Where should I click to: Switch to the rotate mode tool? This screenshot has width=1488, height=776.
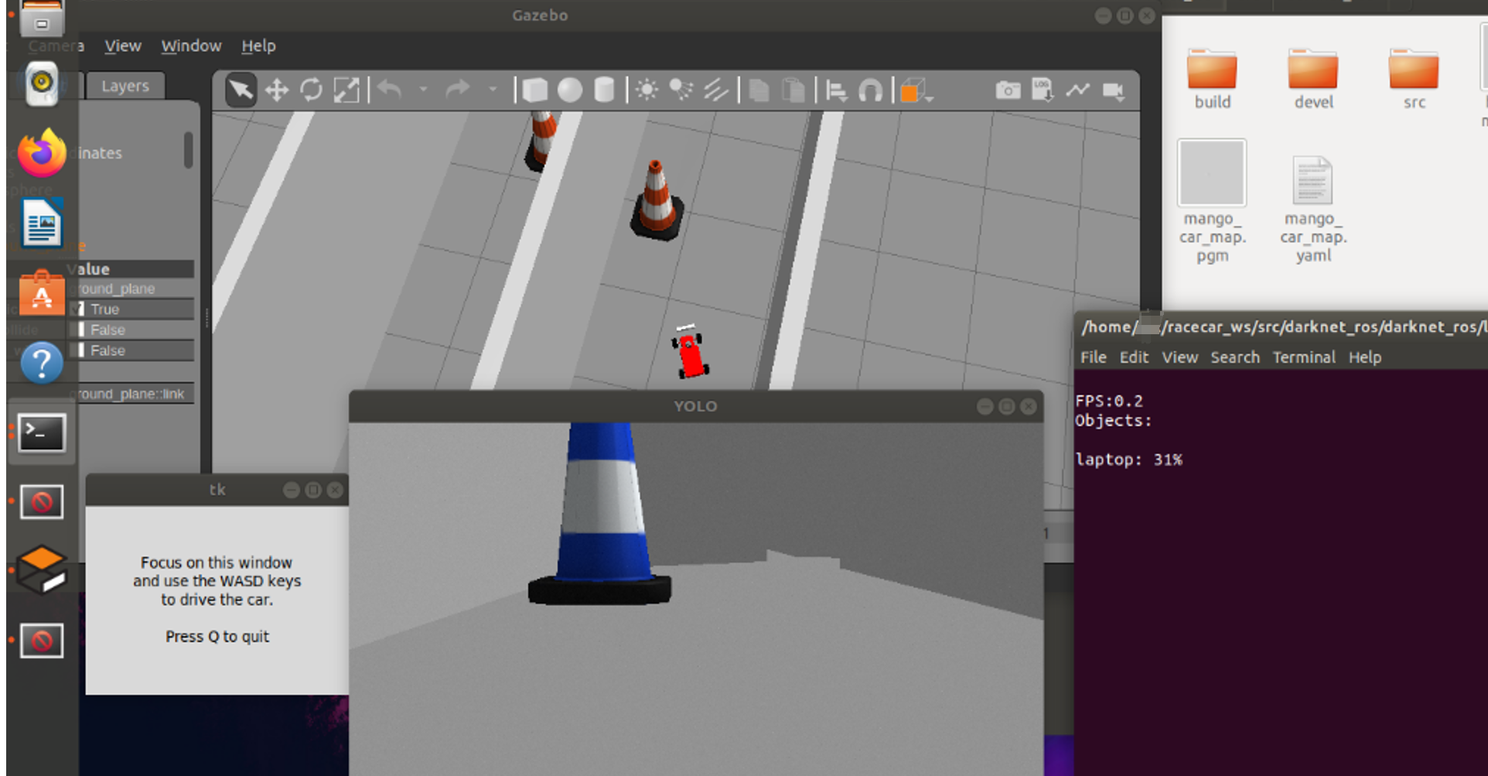311,91
